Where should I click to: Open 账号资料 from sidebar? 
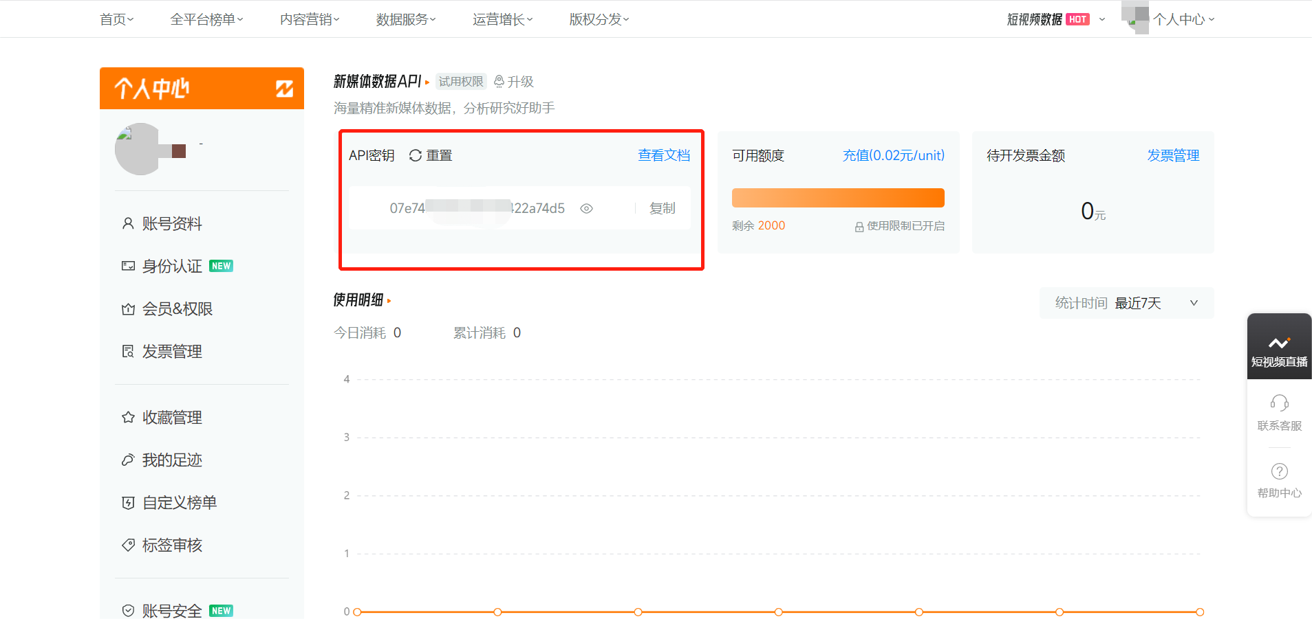pyautogui.click(x=172, y=224)
